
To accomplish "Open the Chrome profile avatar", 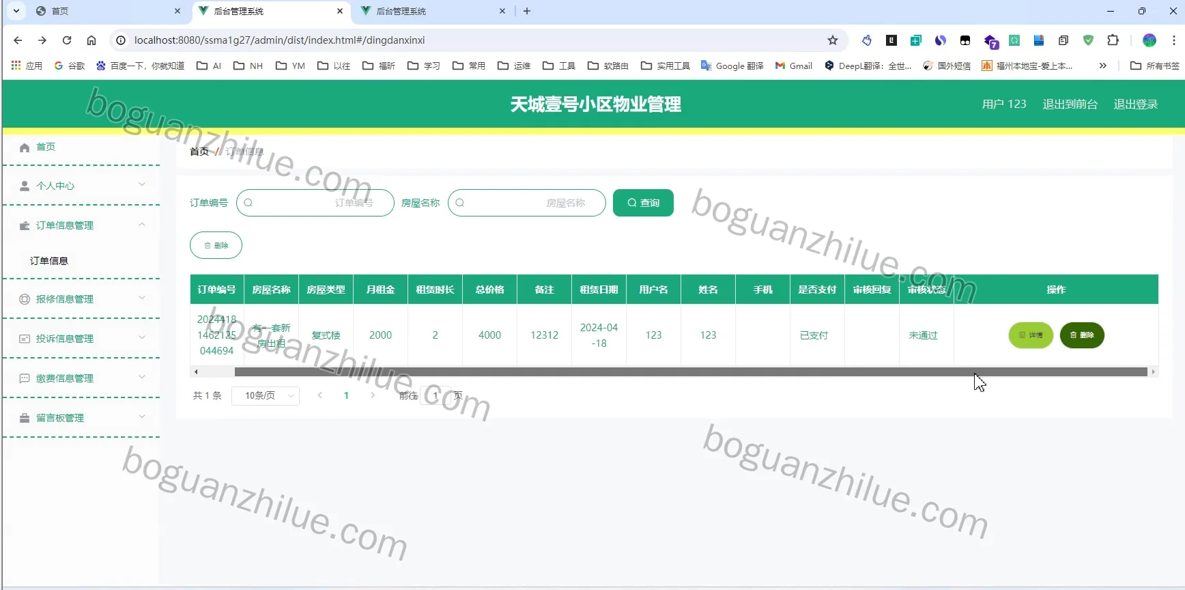I will 1150,40.
